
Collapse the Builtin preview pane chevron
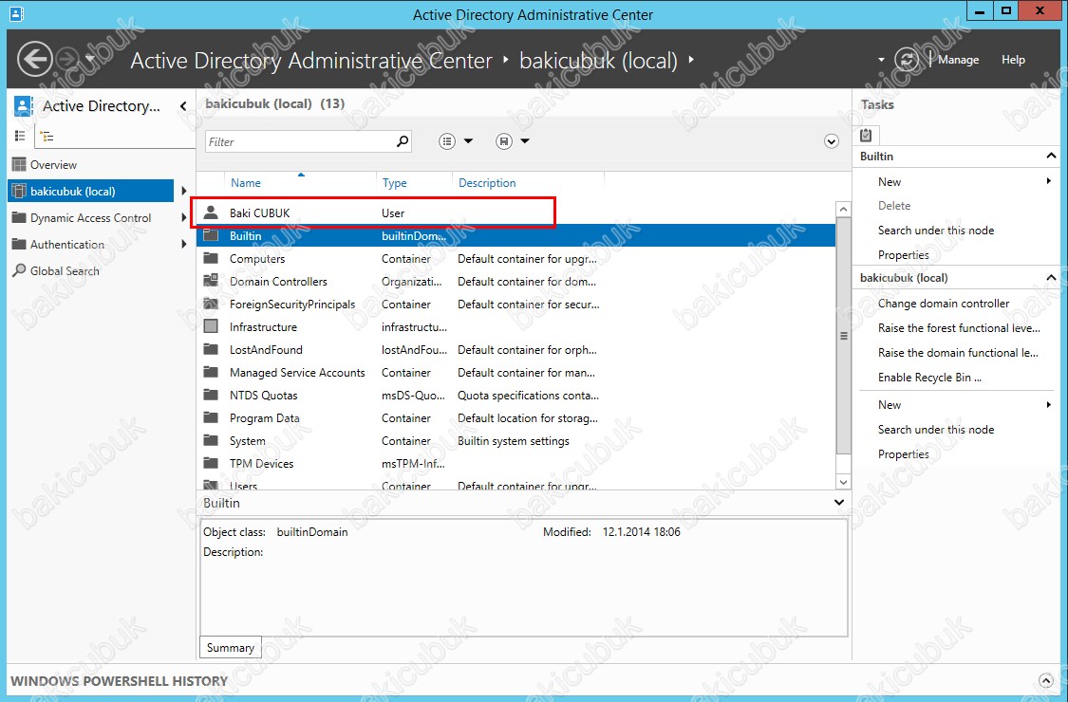pos(839,503)
